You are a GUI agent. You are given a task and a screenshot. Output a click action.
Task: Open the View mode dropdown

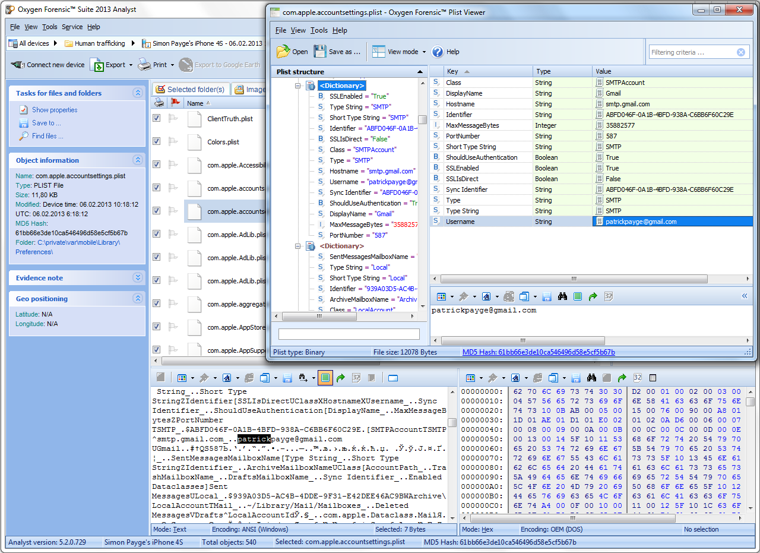click(x=424, y=52)
